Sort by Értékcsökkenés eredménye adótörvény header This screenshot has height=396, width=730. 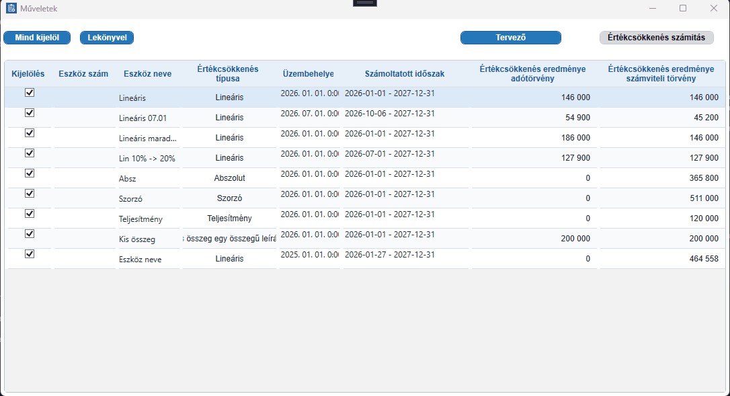[532, 73]
